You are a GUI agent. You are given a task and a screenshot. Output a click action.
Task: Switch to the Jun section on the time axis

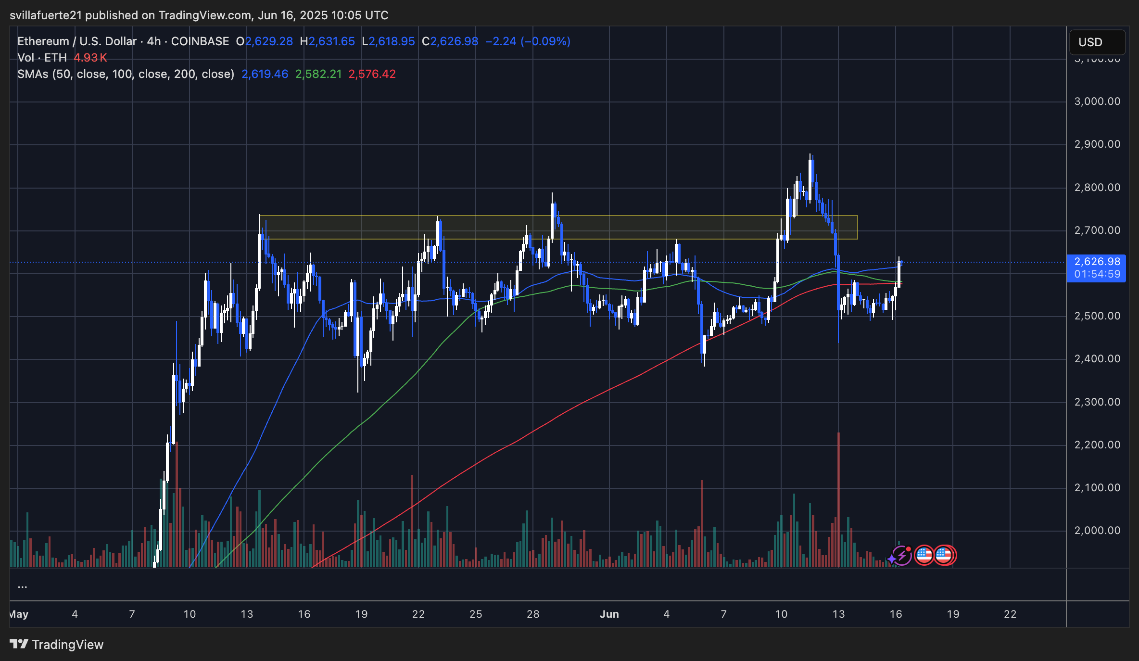610,614
